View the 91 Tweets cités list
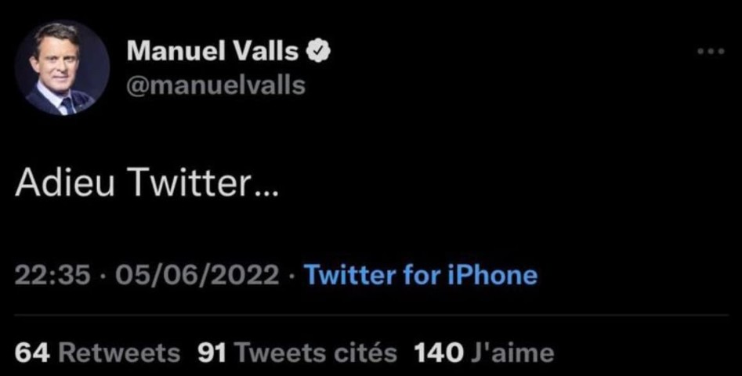The width and height of the screenshot is (742, 376). (297, 352)
